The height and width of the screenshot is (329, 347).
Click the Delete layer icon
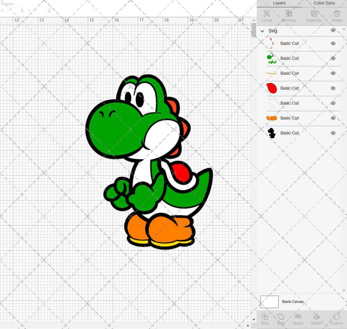(337, 16)
